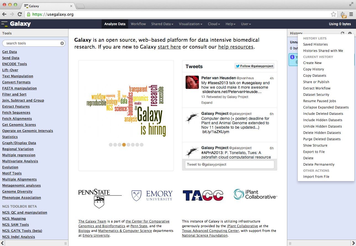Click the Tweet to @galaxyproject field
The width and height of the screenshot is (356, 246).
[x=230, y=165]
